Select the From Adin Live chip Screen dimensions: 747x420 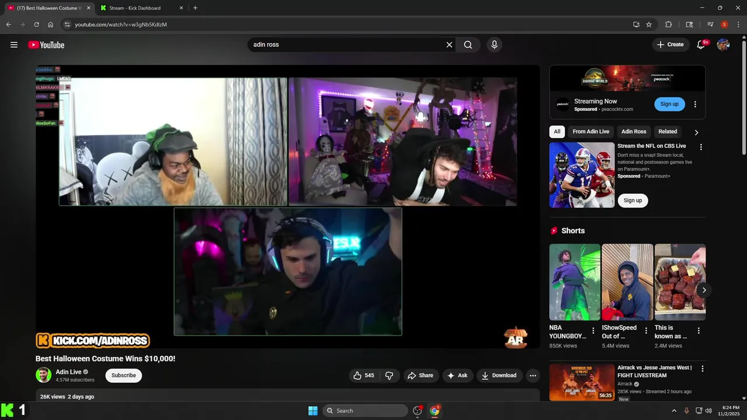click(x=591, y=132)
